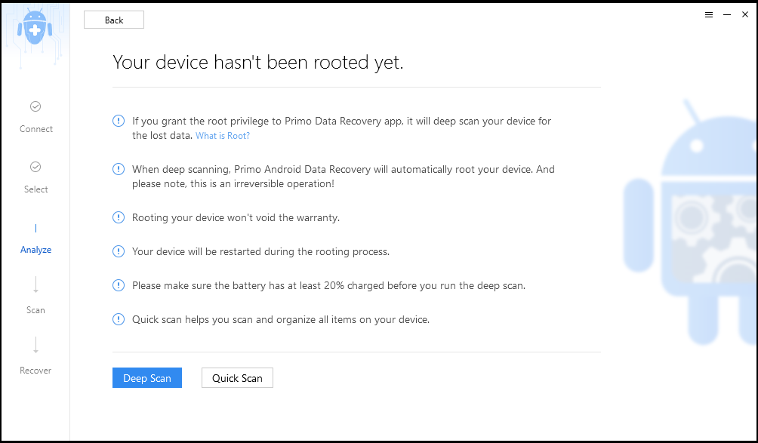Open the 'What is Root?' link
This screenshot has height=443, width=758.
click(x=223, y=136)
